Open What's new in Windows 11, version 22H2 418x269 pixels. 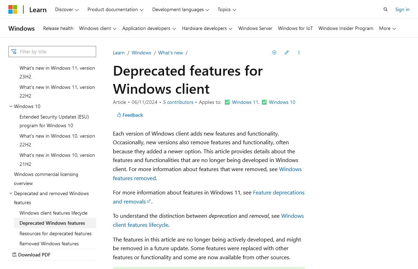coord(57,91)
